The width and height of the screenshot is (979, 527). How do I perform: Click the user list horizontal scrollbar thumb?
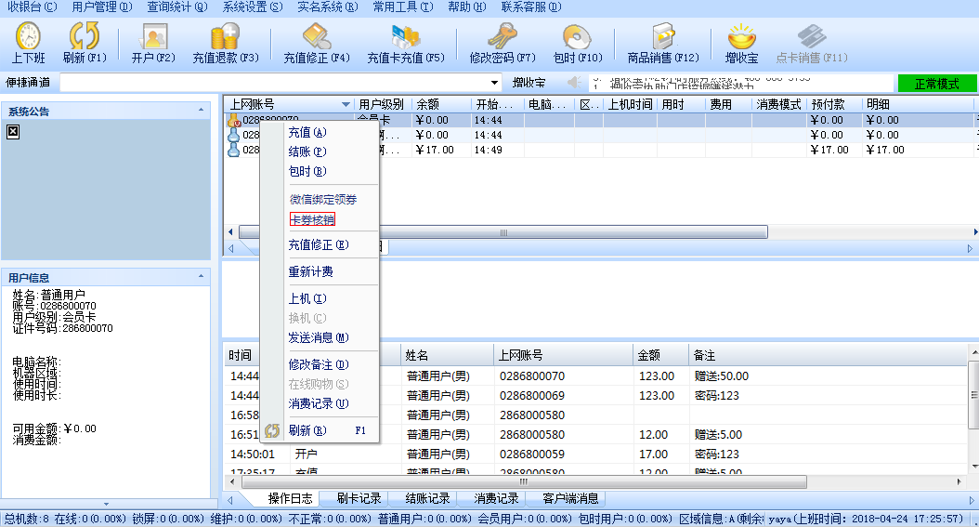tap(503, 232)
